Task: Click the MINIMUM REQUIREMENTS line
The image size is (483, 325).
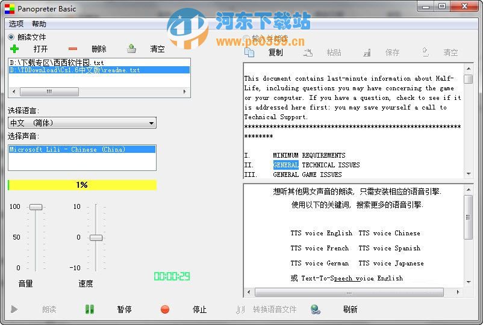Action: (x=310, y=155)
